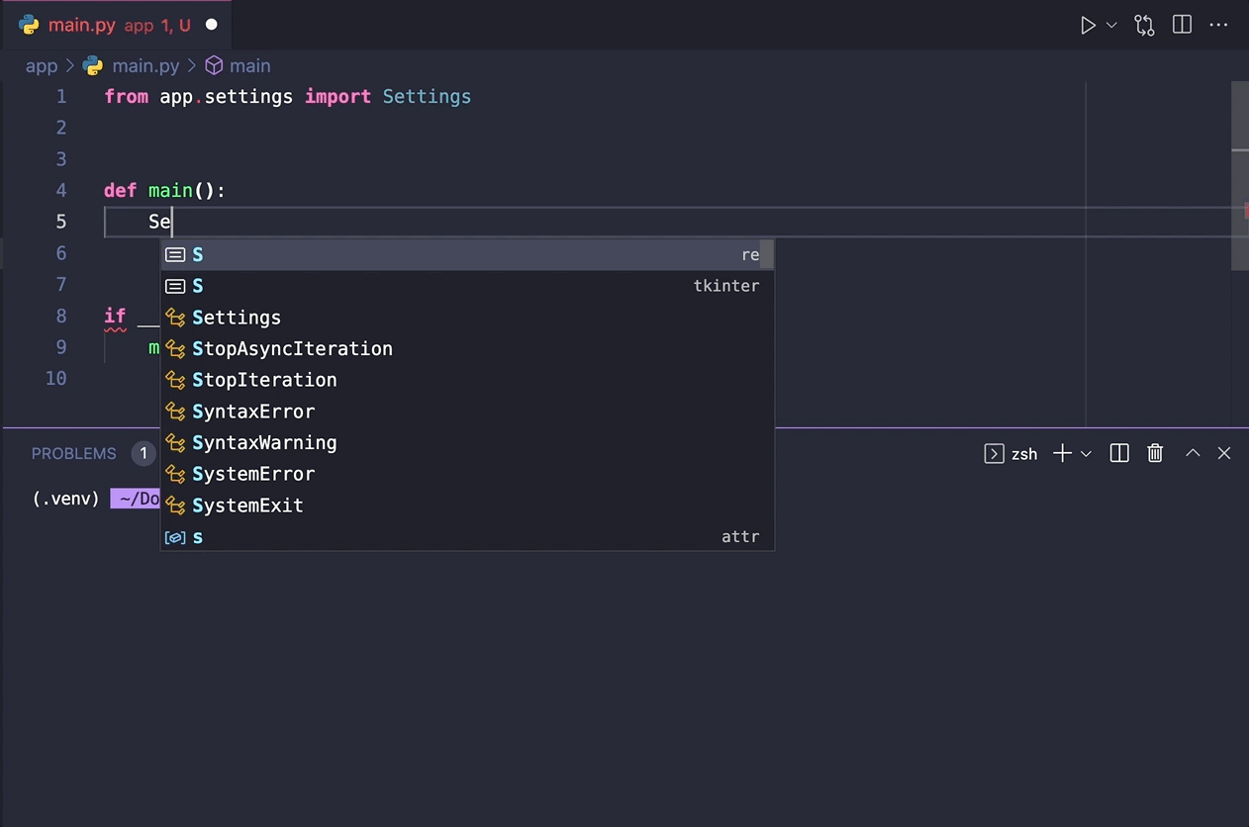Open the run options dropdown arrow
The height and width of the screenshot is (827, 1249).
click(1111, 26)
